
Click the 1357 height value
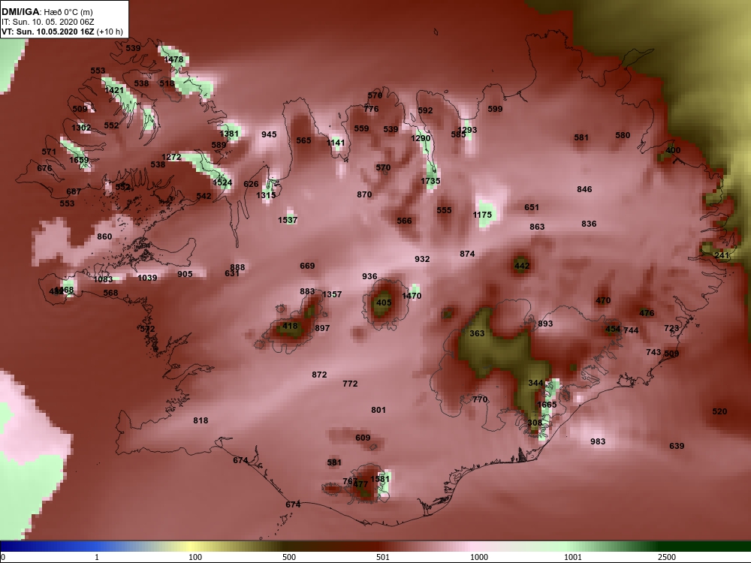click(333, 294)
